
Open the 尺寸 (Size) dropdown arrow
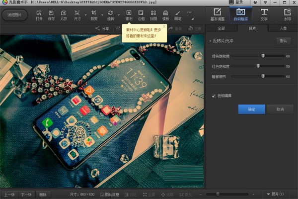pyautogui.click(x=85, y=15)
